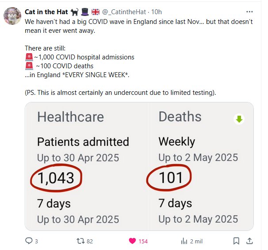Click the UK flag emoji by the name
The image size is (268, 250).
point(96,12)
